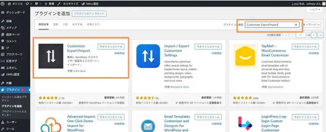Screen dimensions: 326x132
Task: Select the 検索結果 tab
Action: 43,24
